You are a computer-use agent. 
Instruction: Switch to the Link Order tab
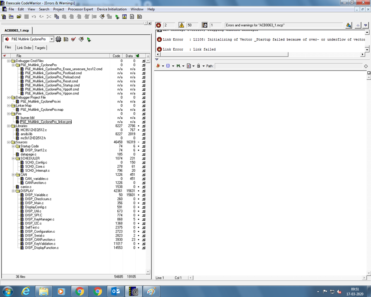click(x=24, y=48)
